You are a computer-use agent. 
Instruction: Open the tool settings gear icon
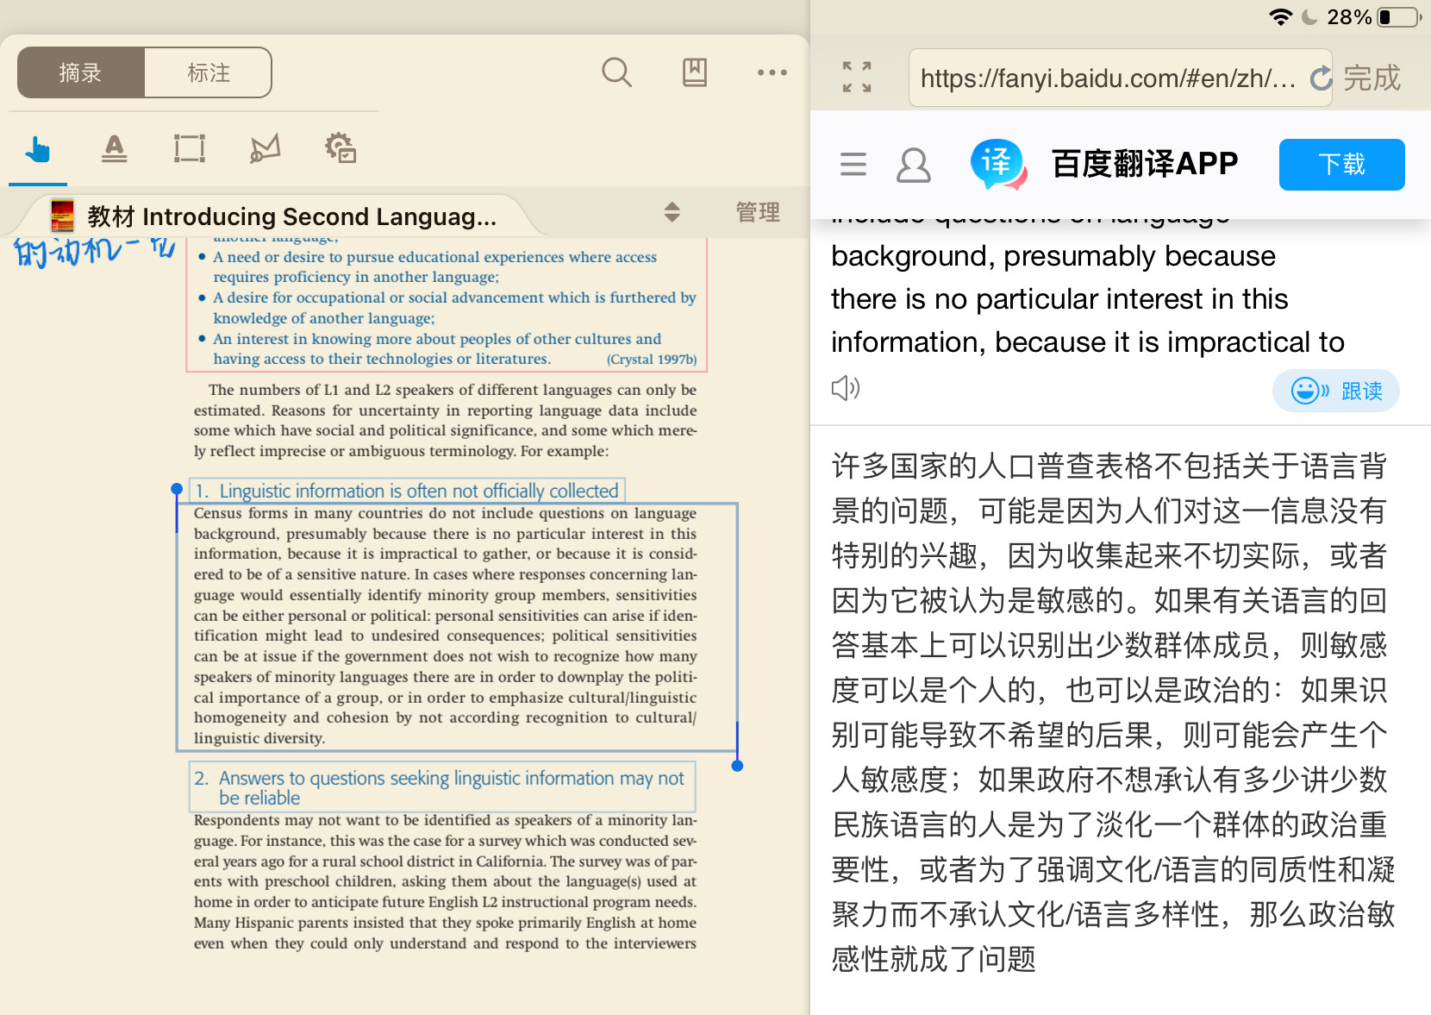point(341,148)
